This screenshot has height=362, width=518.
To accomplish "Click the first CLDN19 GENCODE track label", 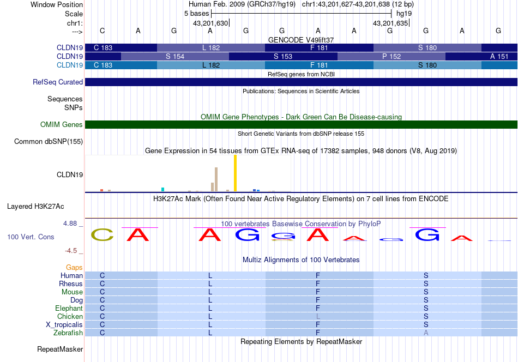I will [70, 47].
